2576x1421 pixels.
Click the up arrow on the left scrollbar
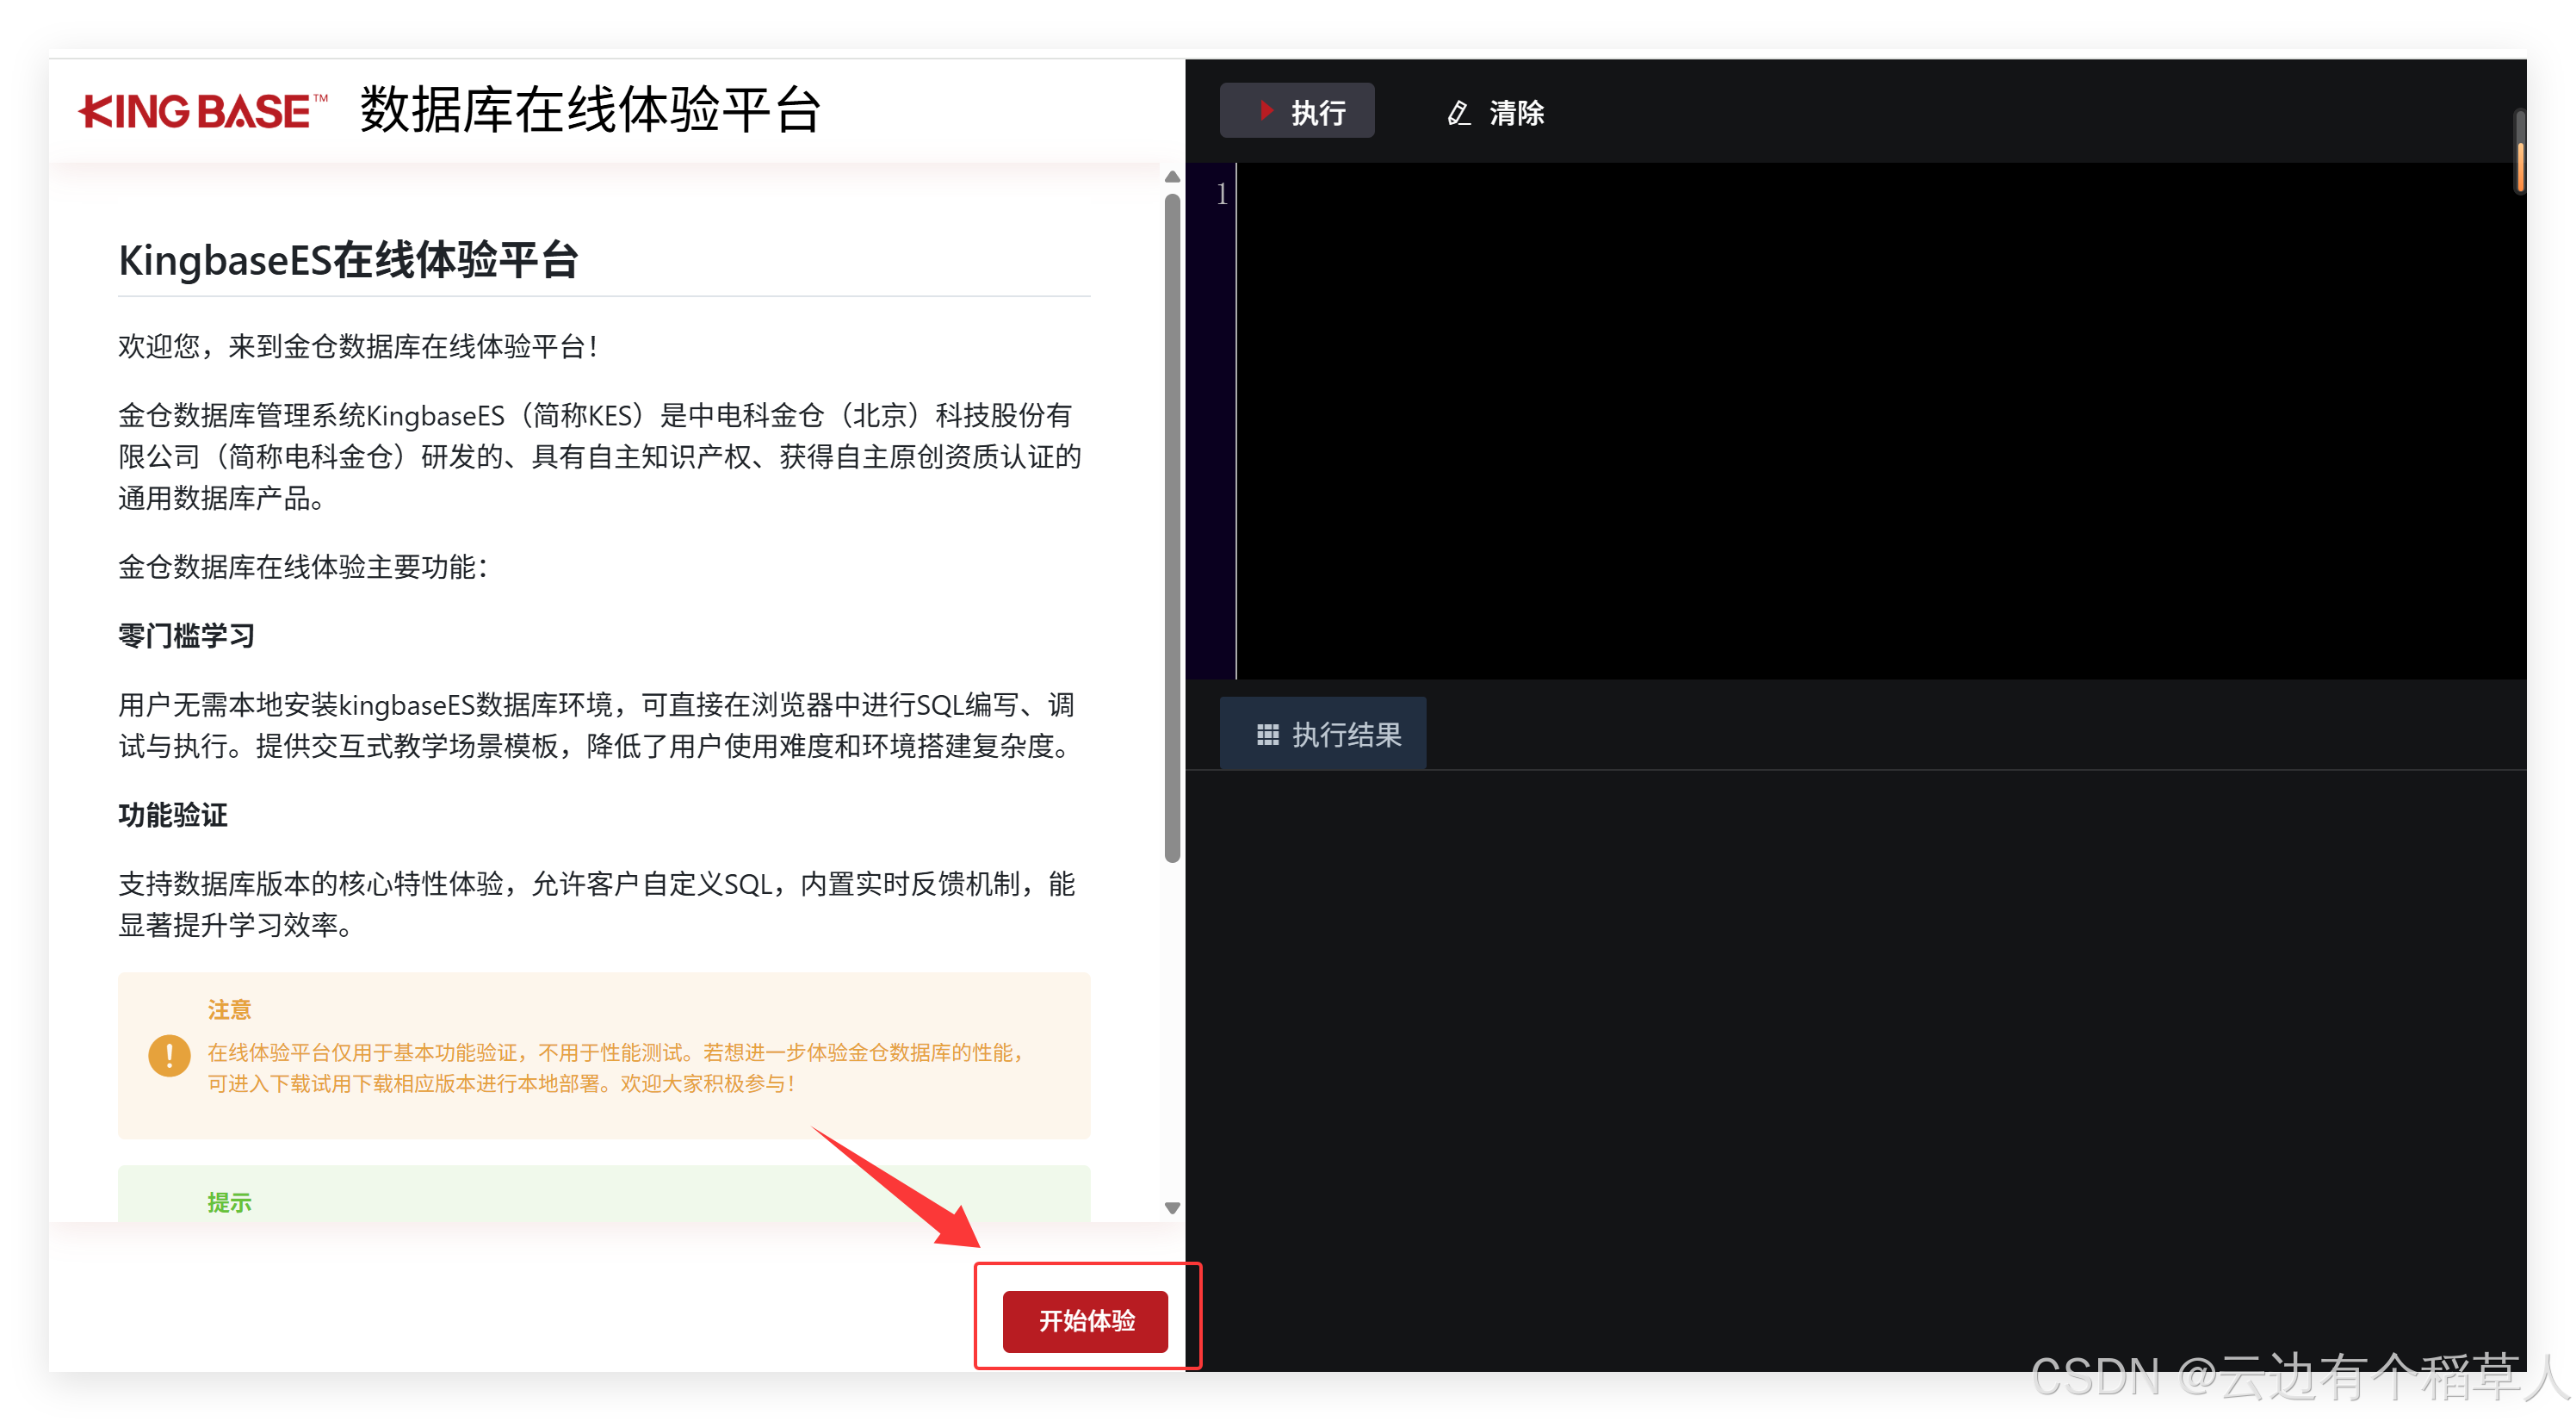(x=1171, y=177)
